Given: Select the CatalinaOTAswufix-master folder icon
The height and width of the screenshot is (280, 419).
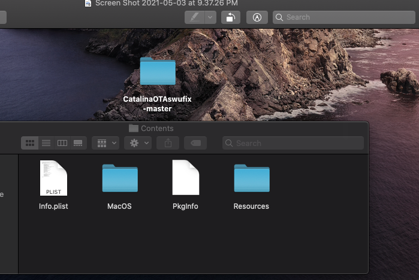Looking at the screenshot, I should click(158, 71).
